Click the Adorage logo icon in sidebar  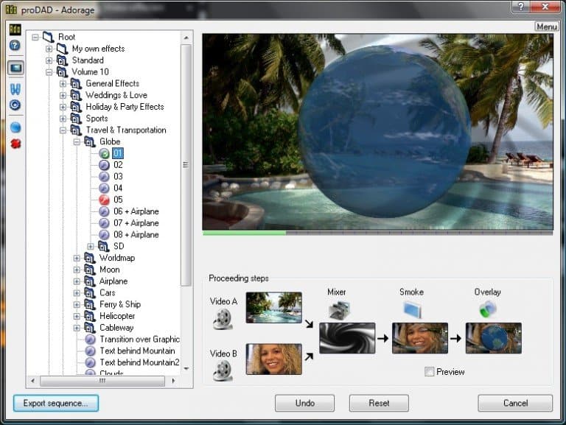pos(15,29)
